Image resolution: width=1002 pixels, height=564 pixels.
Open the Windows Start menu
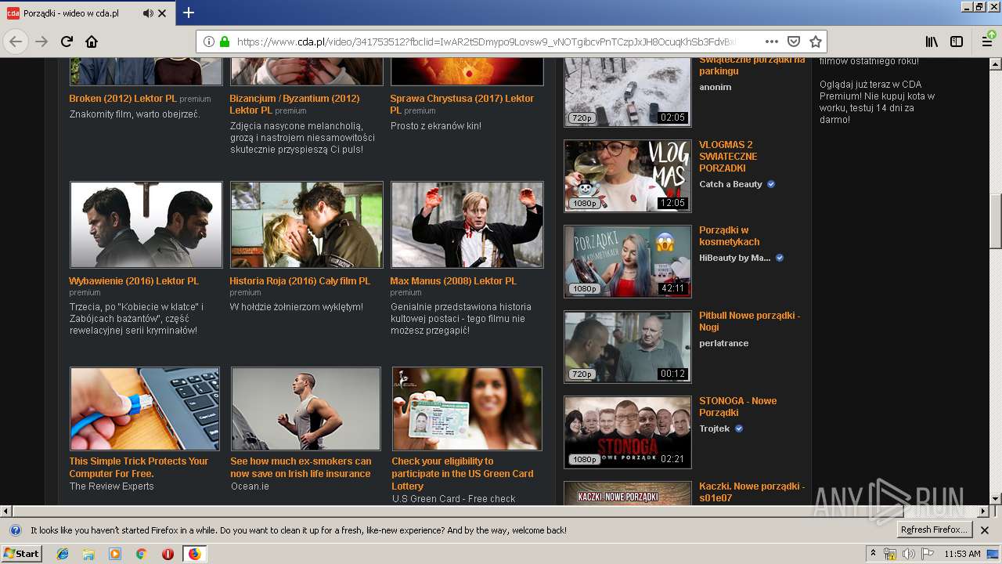coord(21,554)
